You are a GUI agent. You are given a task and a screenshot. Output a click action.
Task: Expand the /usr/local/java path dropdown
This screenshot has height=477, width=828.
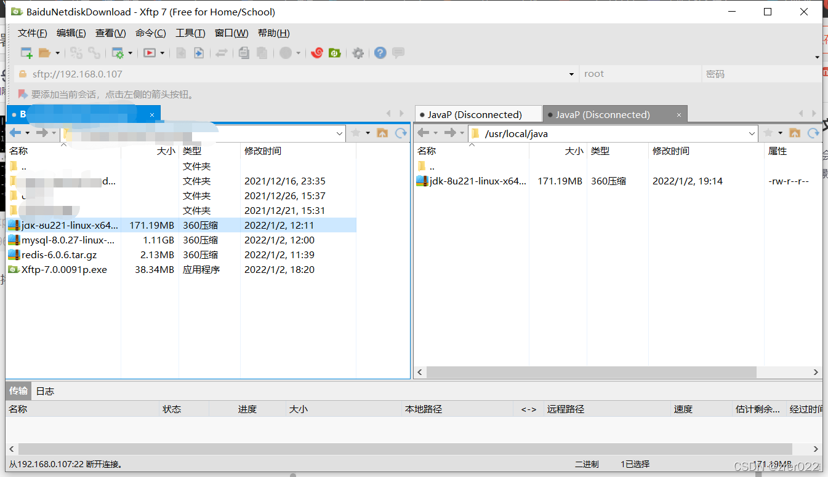click(752, 133)
